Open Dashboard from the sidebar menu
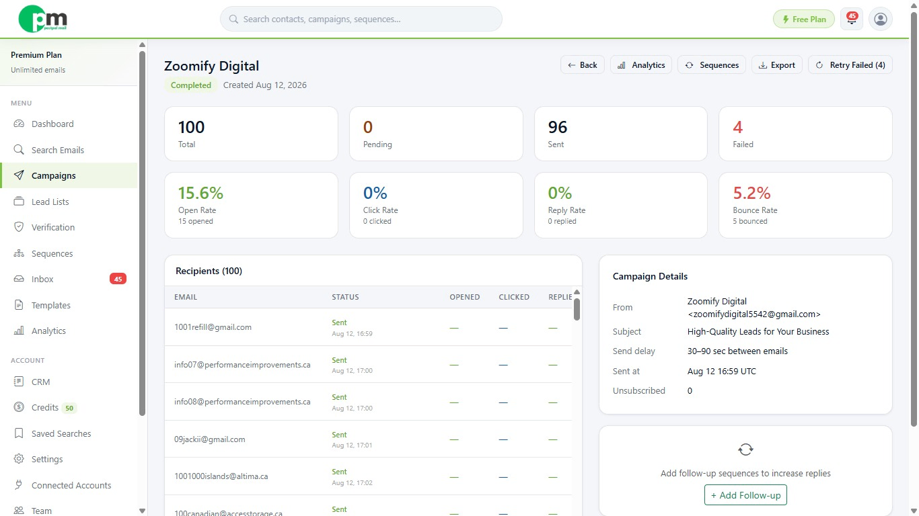 coord(69,124)
